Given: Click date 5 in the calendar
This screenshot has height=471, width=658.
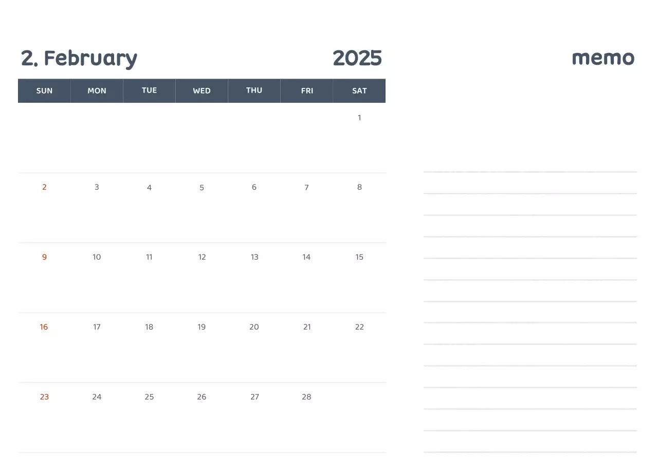Looking at the screenshot, I should [202, 188].
